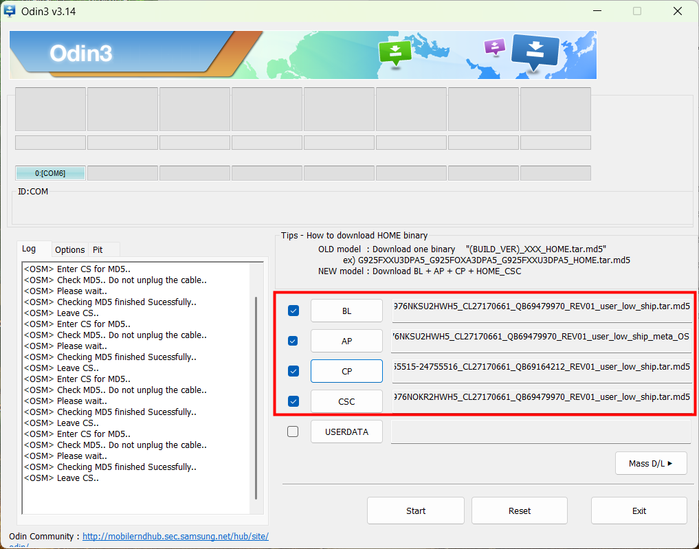Browse for AP firmware file
The height and width of the screenshot is (549, 699).
[x=346, y=341]
